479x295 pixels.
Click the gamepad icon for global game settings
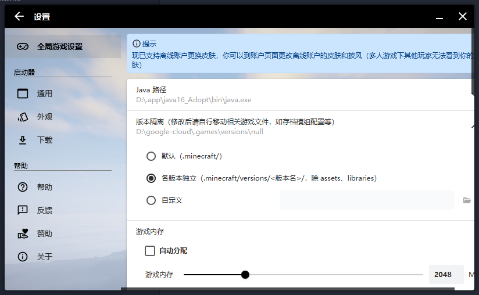tap(23, 46)
